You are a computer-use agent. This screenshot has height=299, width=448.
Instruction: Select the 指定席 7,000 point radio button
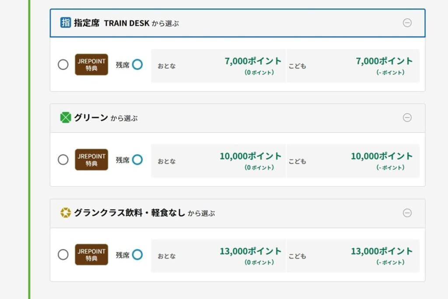[63, 65]
